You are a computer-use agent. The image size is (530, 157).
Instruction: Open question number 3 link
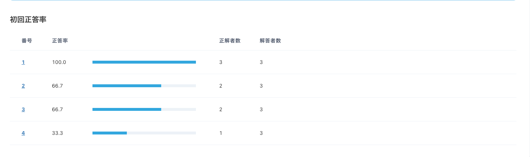23,109
